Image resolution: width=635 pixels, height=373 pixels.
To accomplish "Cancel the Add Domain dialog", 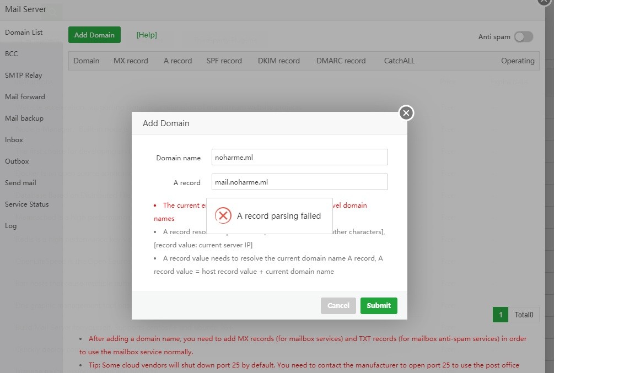I will [338, 306].
